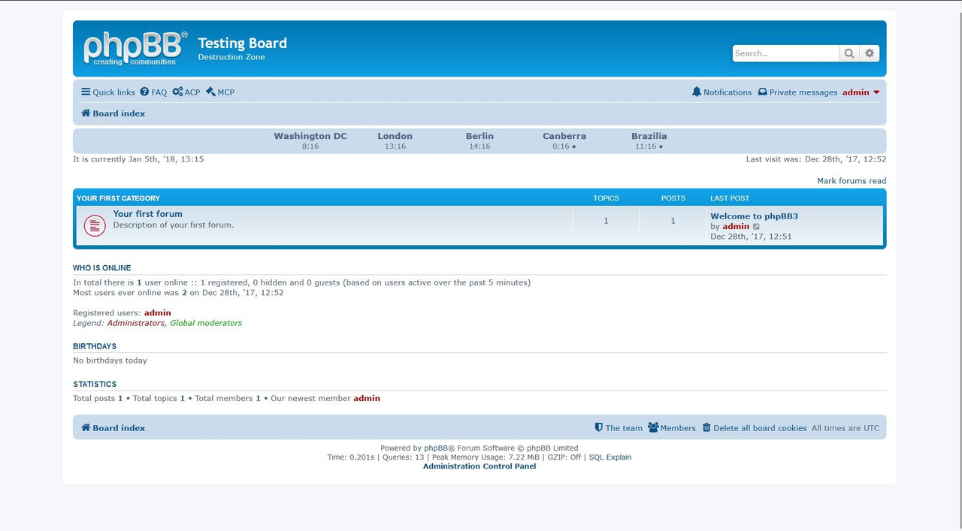Click the Private messages inbox icon
The width and height of the screenshot is (962, 531).
pos(762,92)
